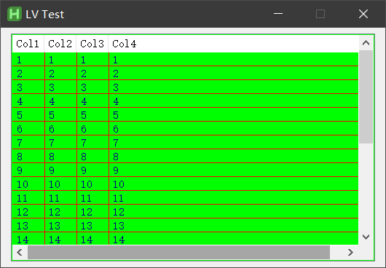The image size is (386, 268).
Task: Click the vertical scrollbar down arrow
Action: click(x=366, y=237)
